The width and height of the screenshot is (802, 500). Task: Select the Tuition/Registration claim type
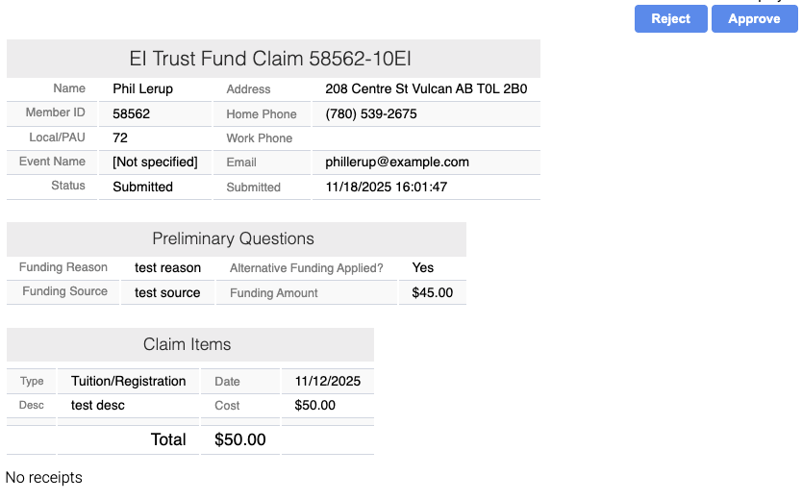[128, 382]
